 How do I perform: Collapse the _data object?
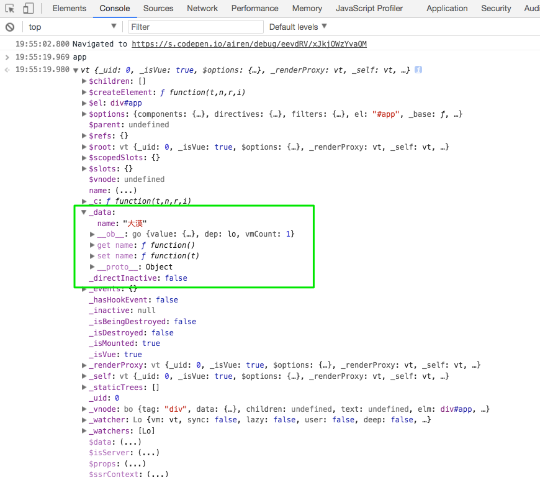coord(84,212)
